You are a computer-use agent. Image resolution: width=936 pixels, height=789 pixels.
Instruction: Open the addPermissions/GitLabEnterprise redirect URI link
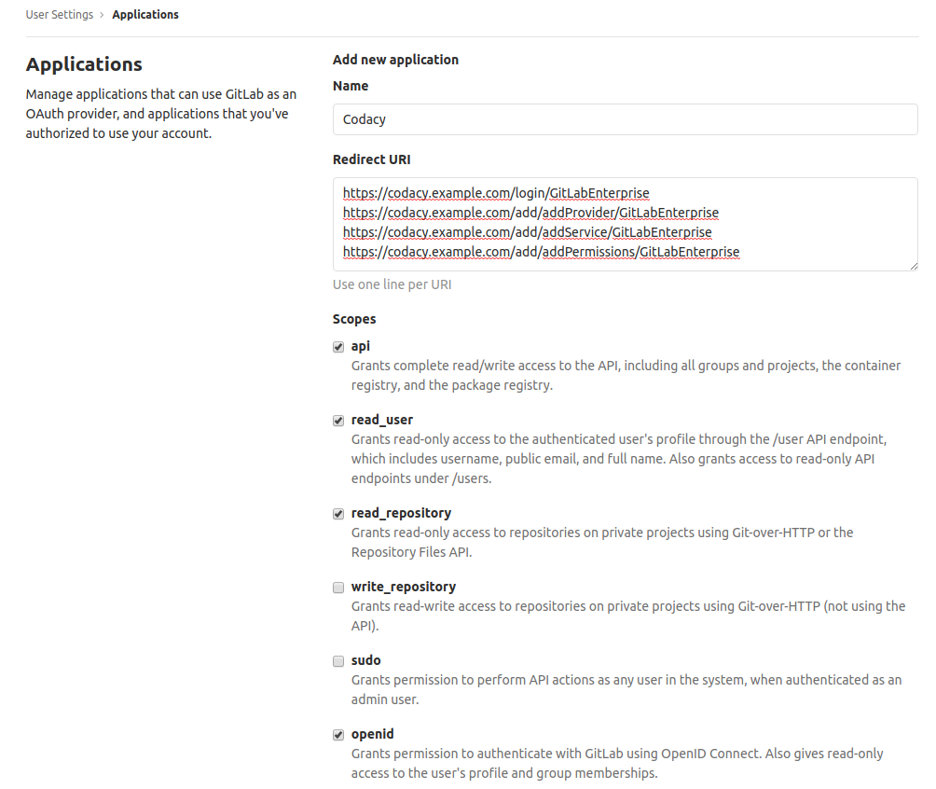coord(541,252)
